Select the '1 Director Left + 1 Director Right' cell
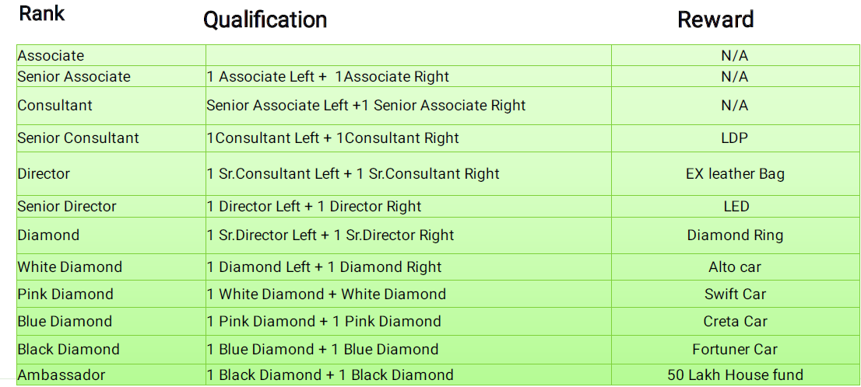 (x=314, y=207)
